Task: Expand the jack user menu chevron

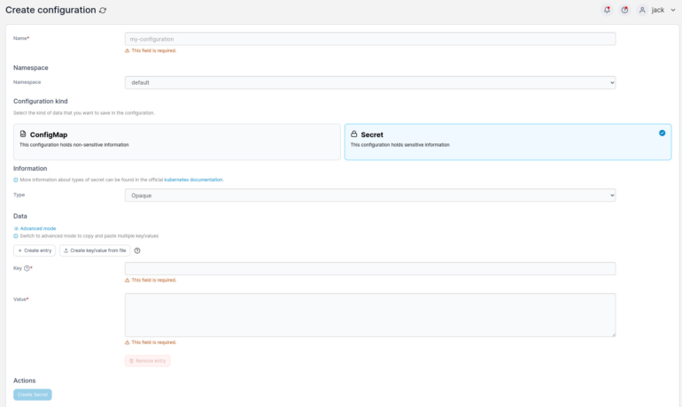Action: [x=672, y=10]
